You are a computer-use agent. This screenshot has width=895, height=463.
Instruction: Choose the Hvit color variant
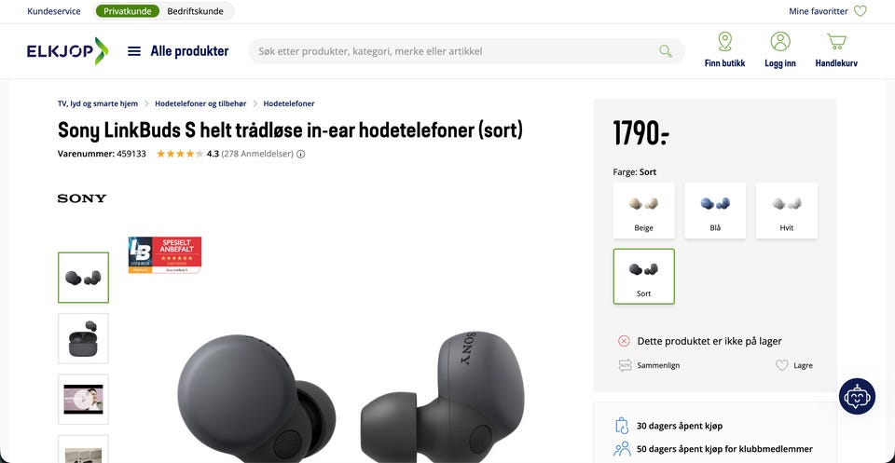coord(787,211)
